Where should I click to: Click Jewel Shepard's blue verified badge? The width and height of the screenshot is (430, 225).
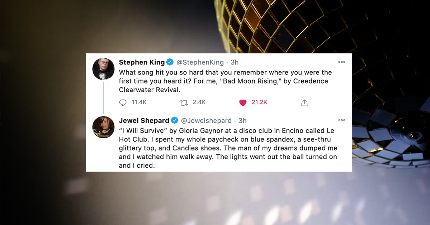click(x=175, y=120)
